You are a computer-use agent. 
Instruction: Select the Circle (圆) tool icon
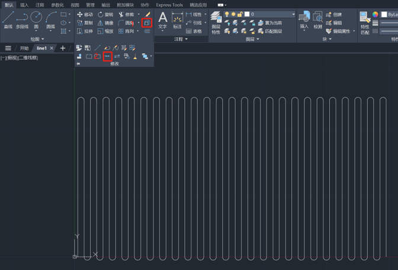pos(36,17)
